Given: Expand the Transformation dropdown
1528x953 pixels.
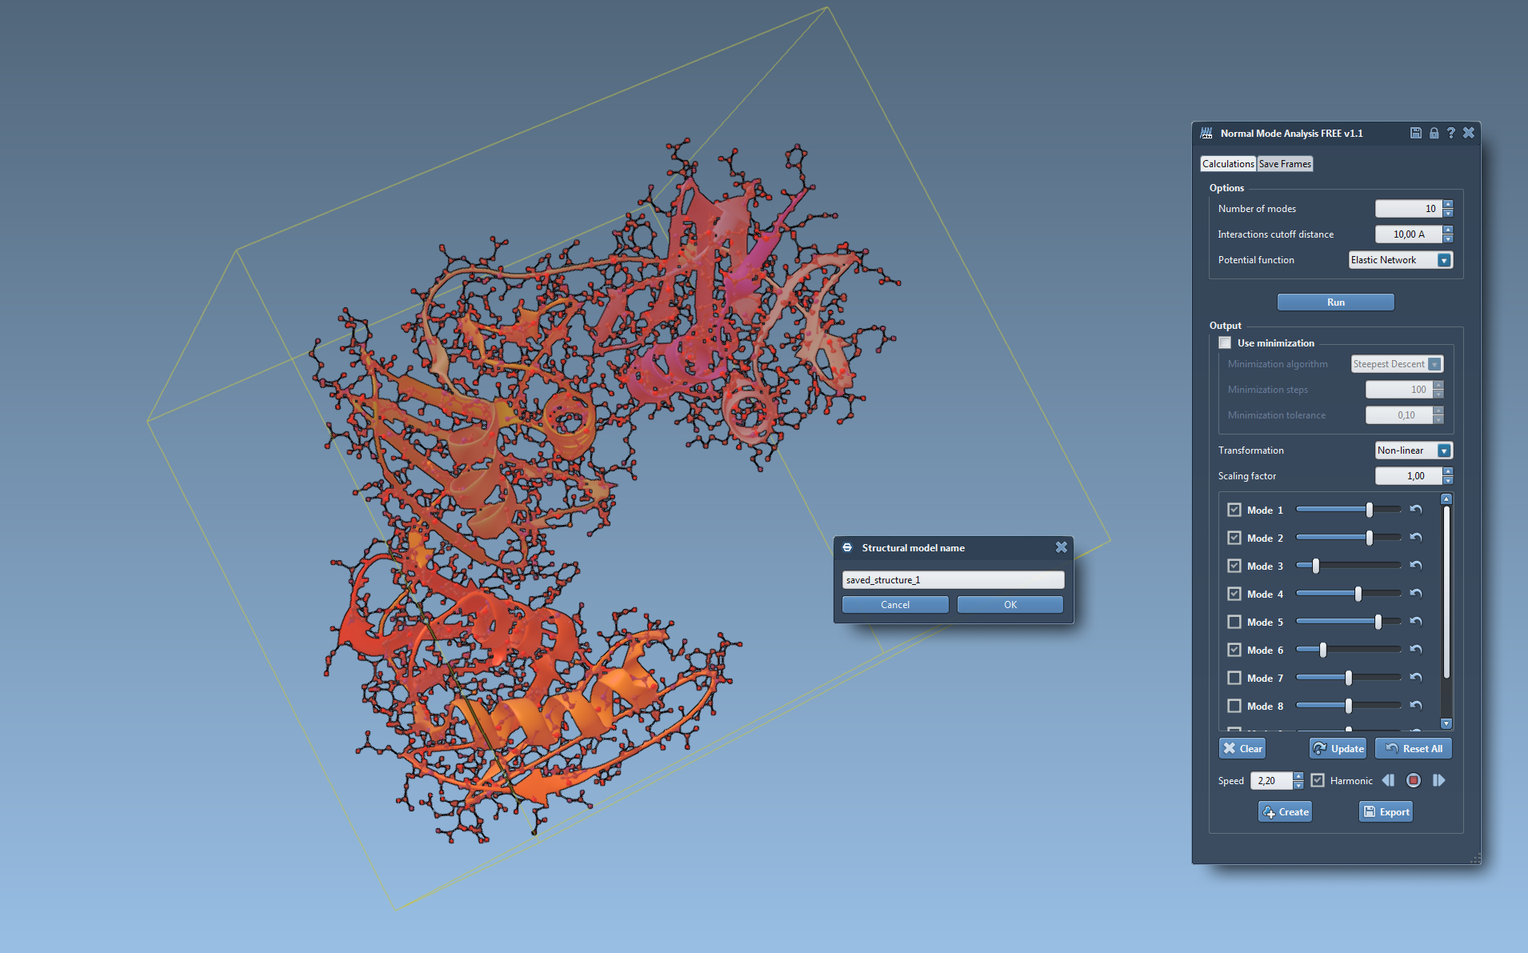Looking at the screenshot, I should tap(1443, 450).
